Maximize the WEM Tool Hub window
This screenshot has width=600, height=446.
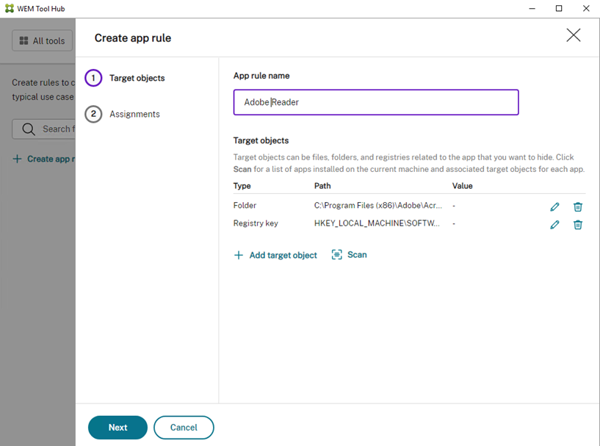pos(559,8)
